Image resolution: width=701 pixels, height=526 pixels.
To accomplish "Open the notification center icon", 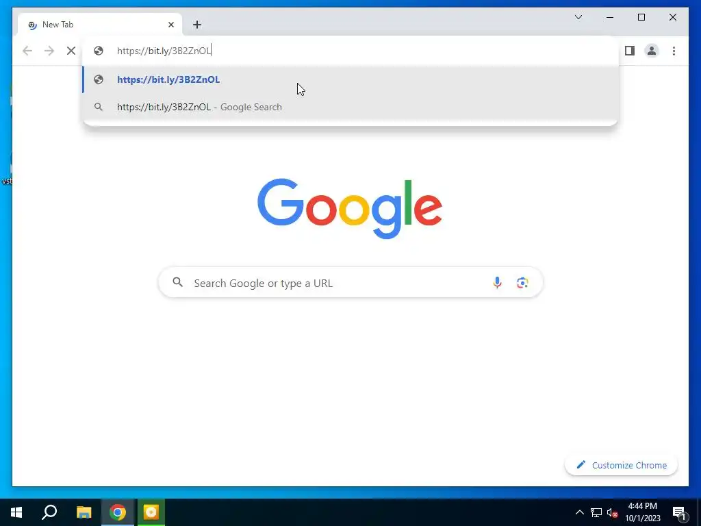I will pyautogui.click(x=680, y=513).
